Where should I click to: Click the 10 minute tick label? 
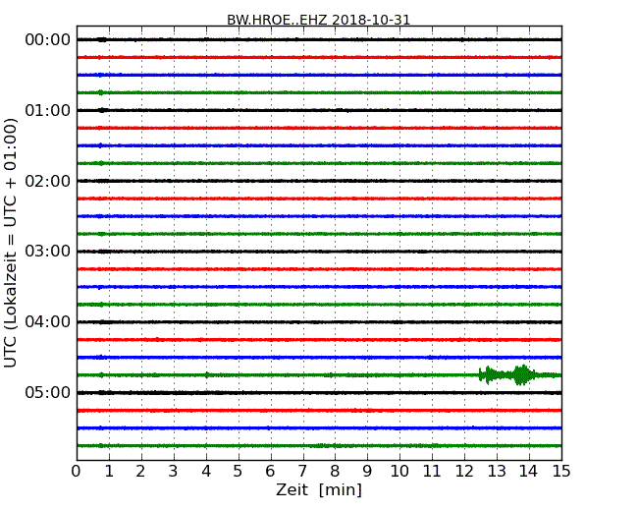tap(399, 472)
